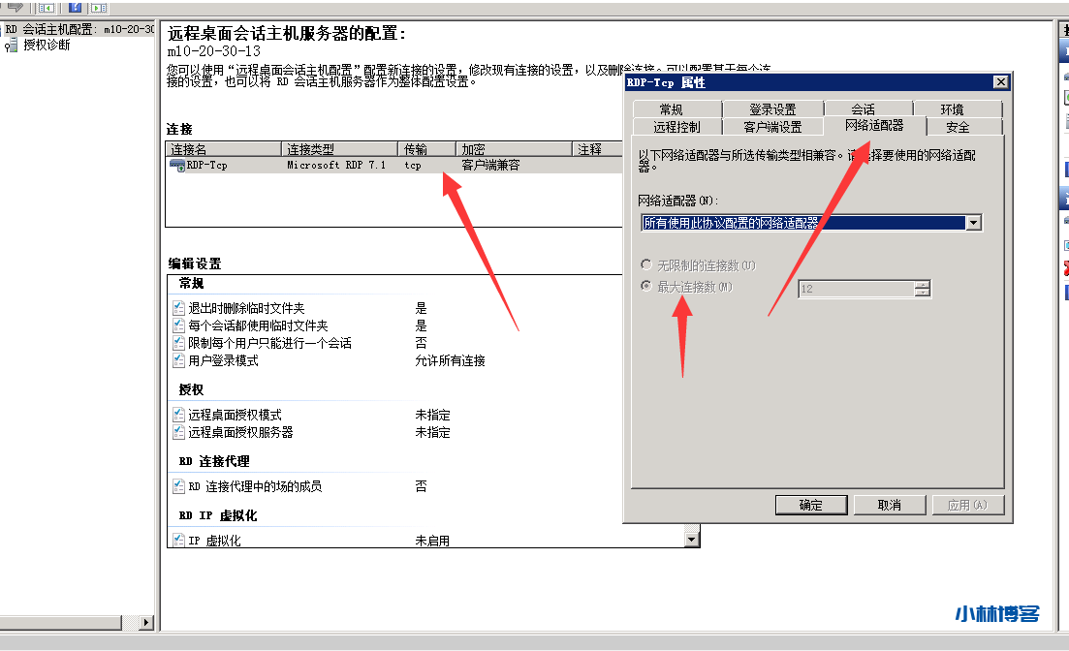Select the 最大连接数 radio button
The image size is (1069, 651).
645,287
